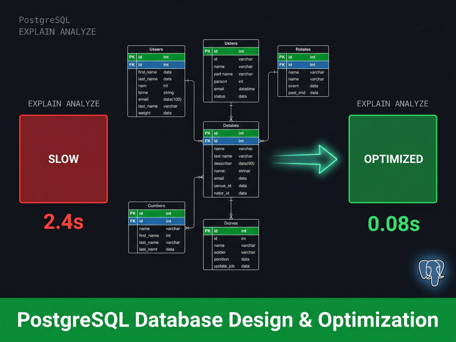
Task: Select the Cumbers table header
Action: click(x=156, y=206)
